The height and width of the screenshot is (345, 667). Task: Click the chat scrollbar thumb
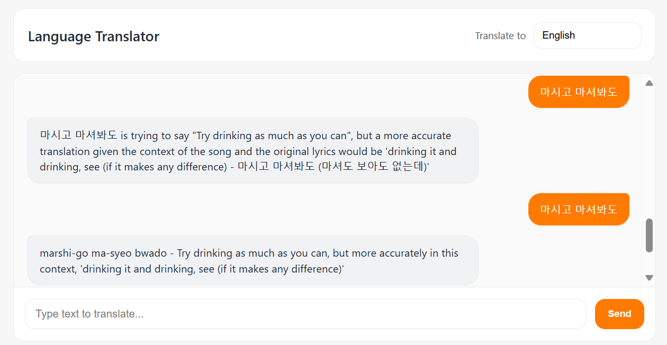point(650,235)
